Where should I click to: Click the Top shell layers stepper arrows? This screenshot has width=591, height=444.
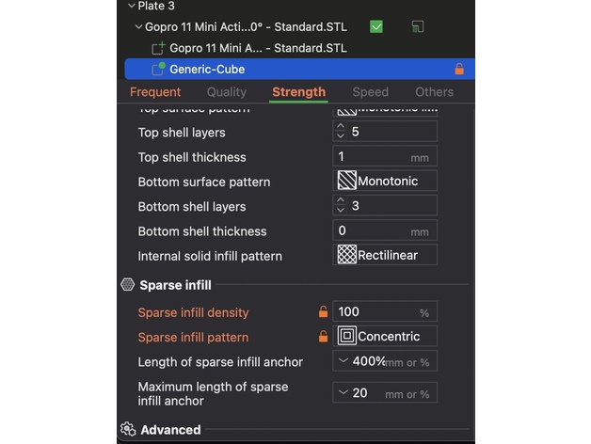(x=341, y=133)
